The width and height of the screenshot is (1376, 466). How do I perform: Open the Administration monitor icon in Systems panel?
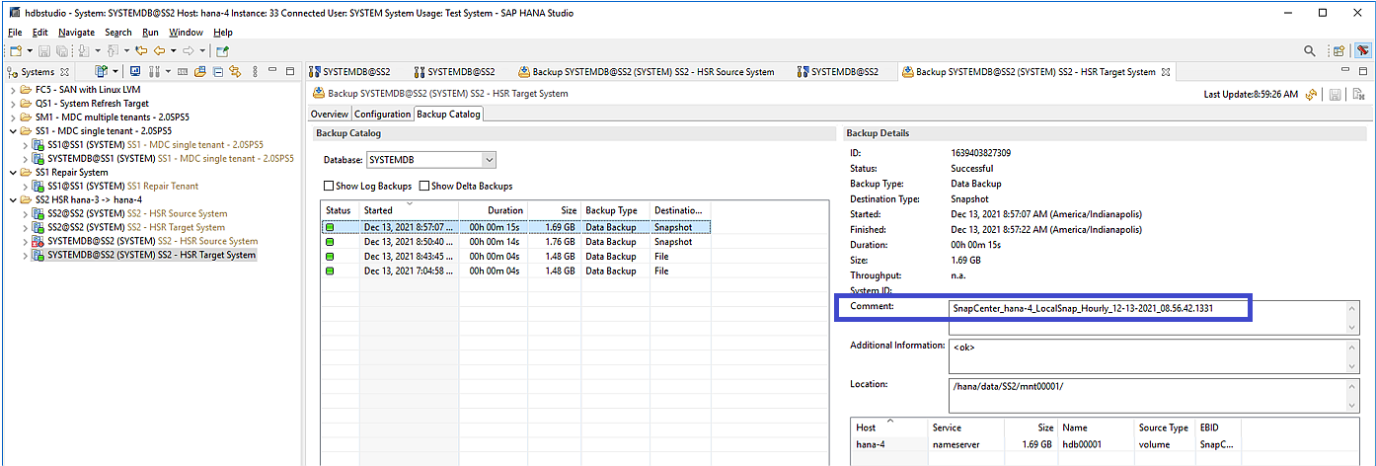point(135,72)
